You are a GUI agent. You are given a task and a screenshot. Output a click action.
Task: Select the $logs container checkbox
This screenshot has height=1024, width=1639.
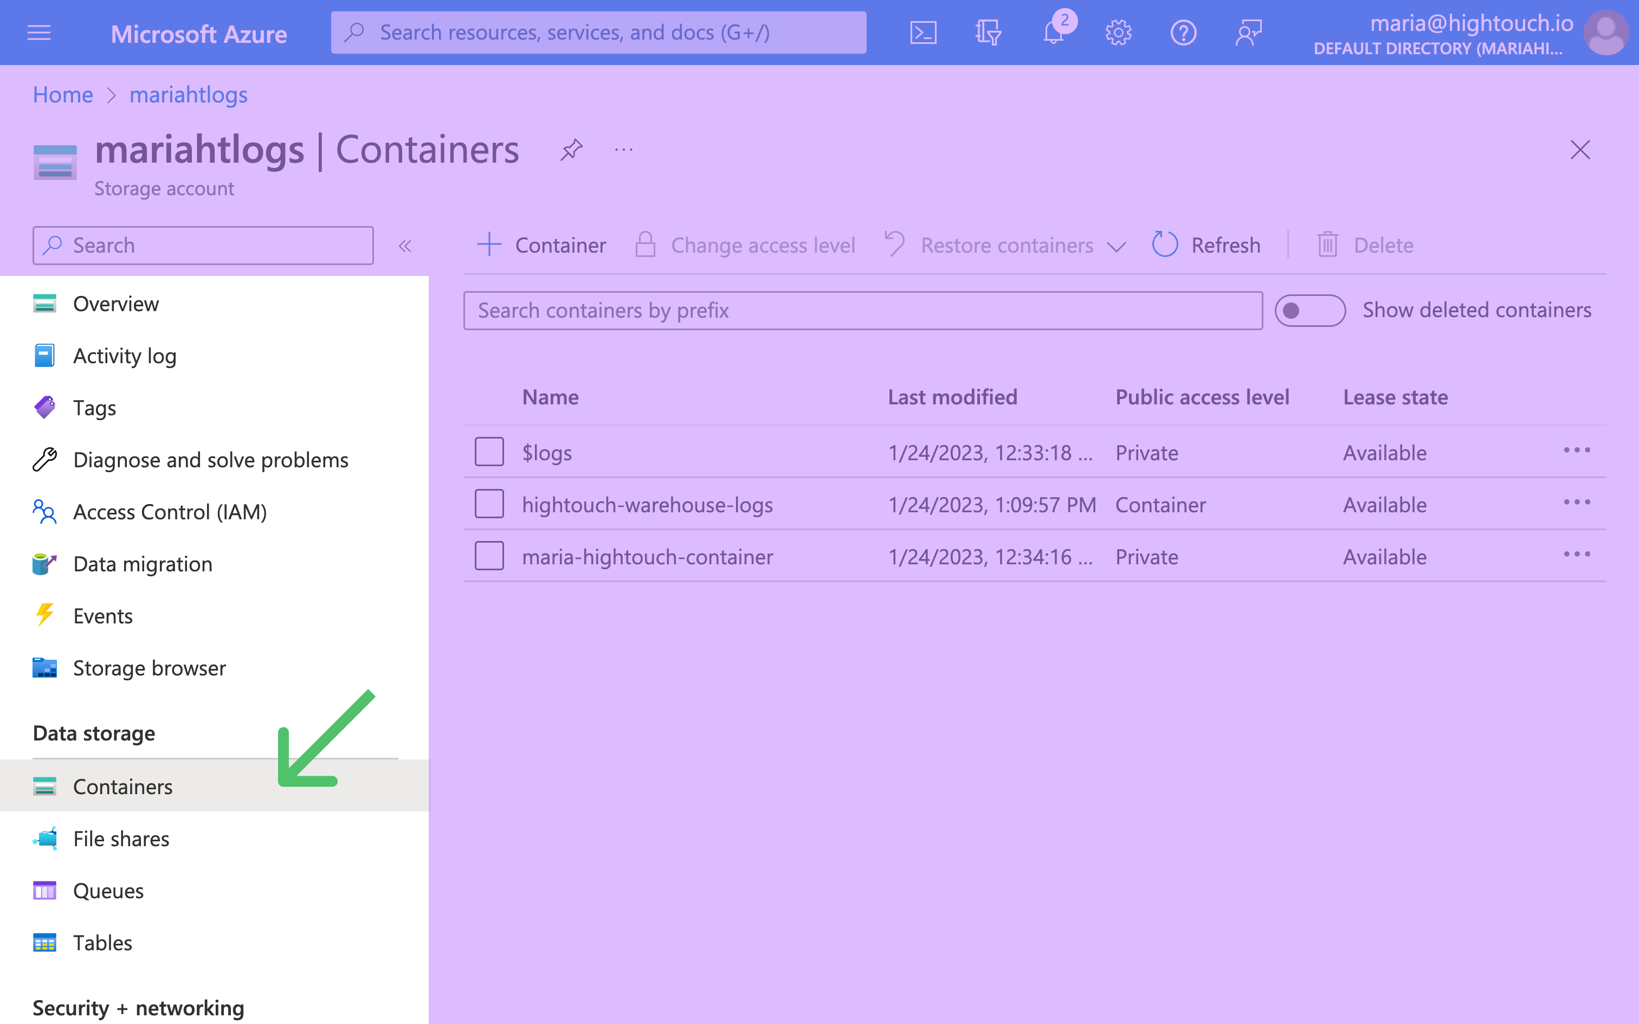click(489, 452)
